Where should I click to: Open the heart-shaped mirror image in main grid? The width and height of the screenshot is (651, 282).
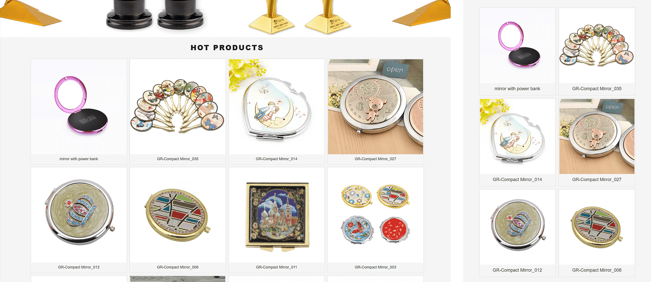(277, 107)
